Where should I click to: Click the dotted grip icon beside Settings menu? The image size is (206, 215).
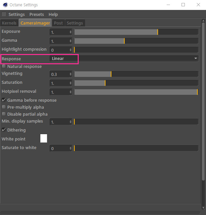(x=4, y=14)
